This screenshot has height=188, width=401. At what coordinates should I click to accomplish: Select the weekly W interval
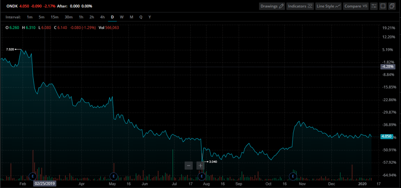(x=122, y=17)
